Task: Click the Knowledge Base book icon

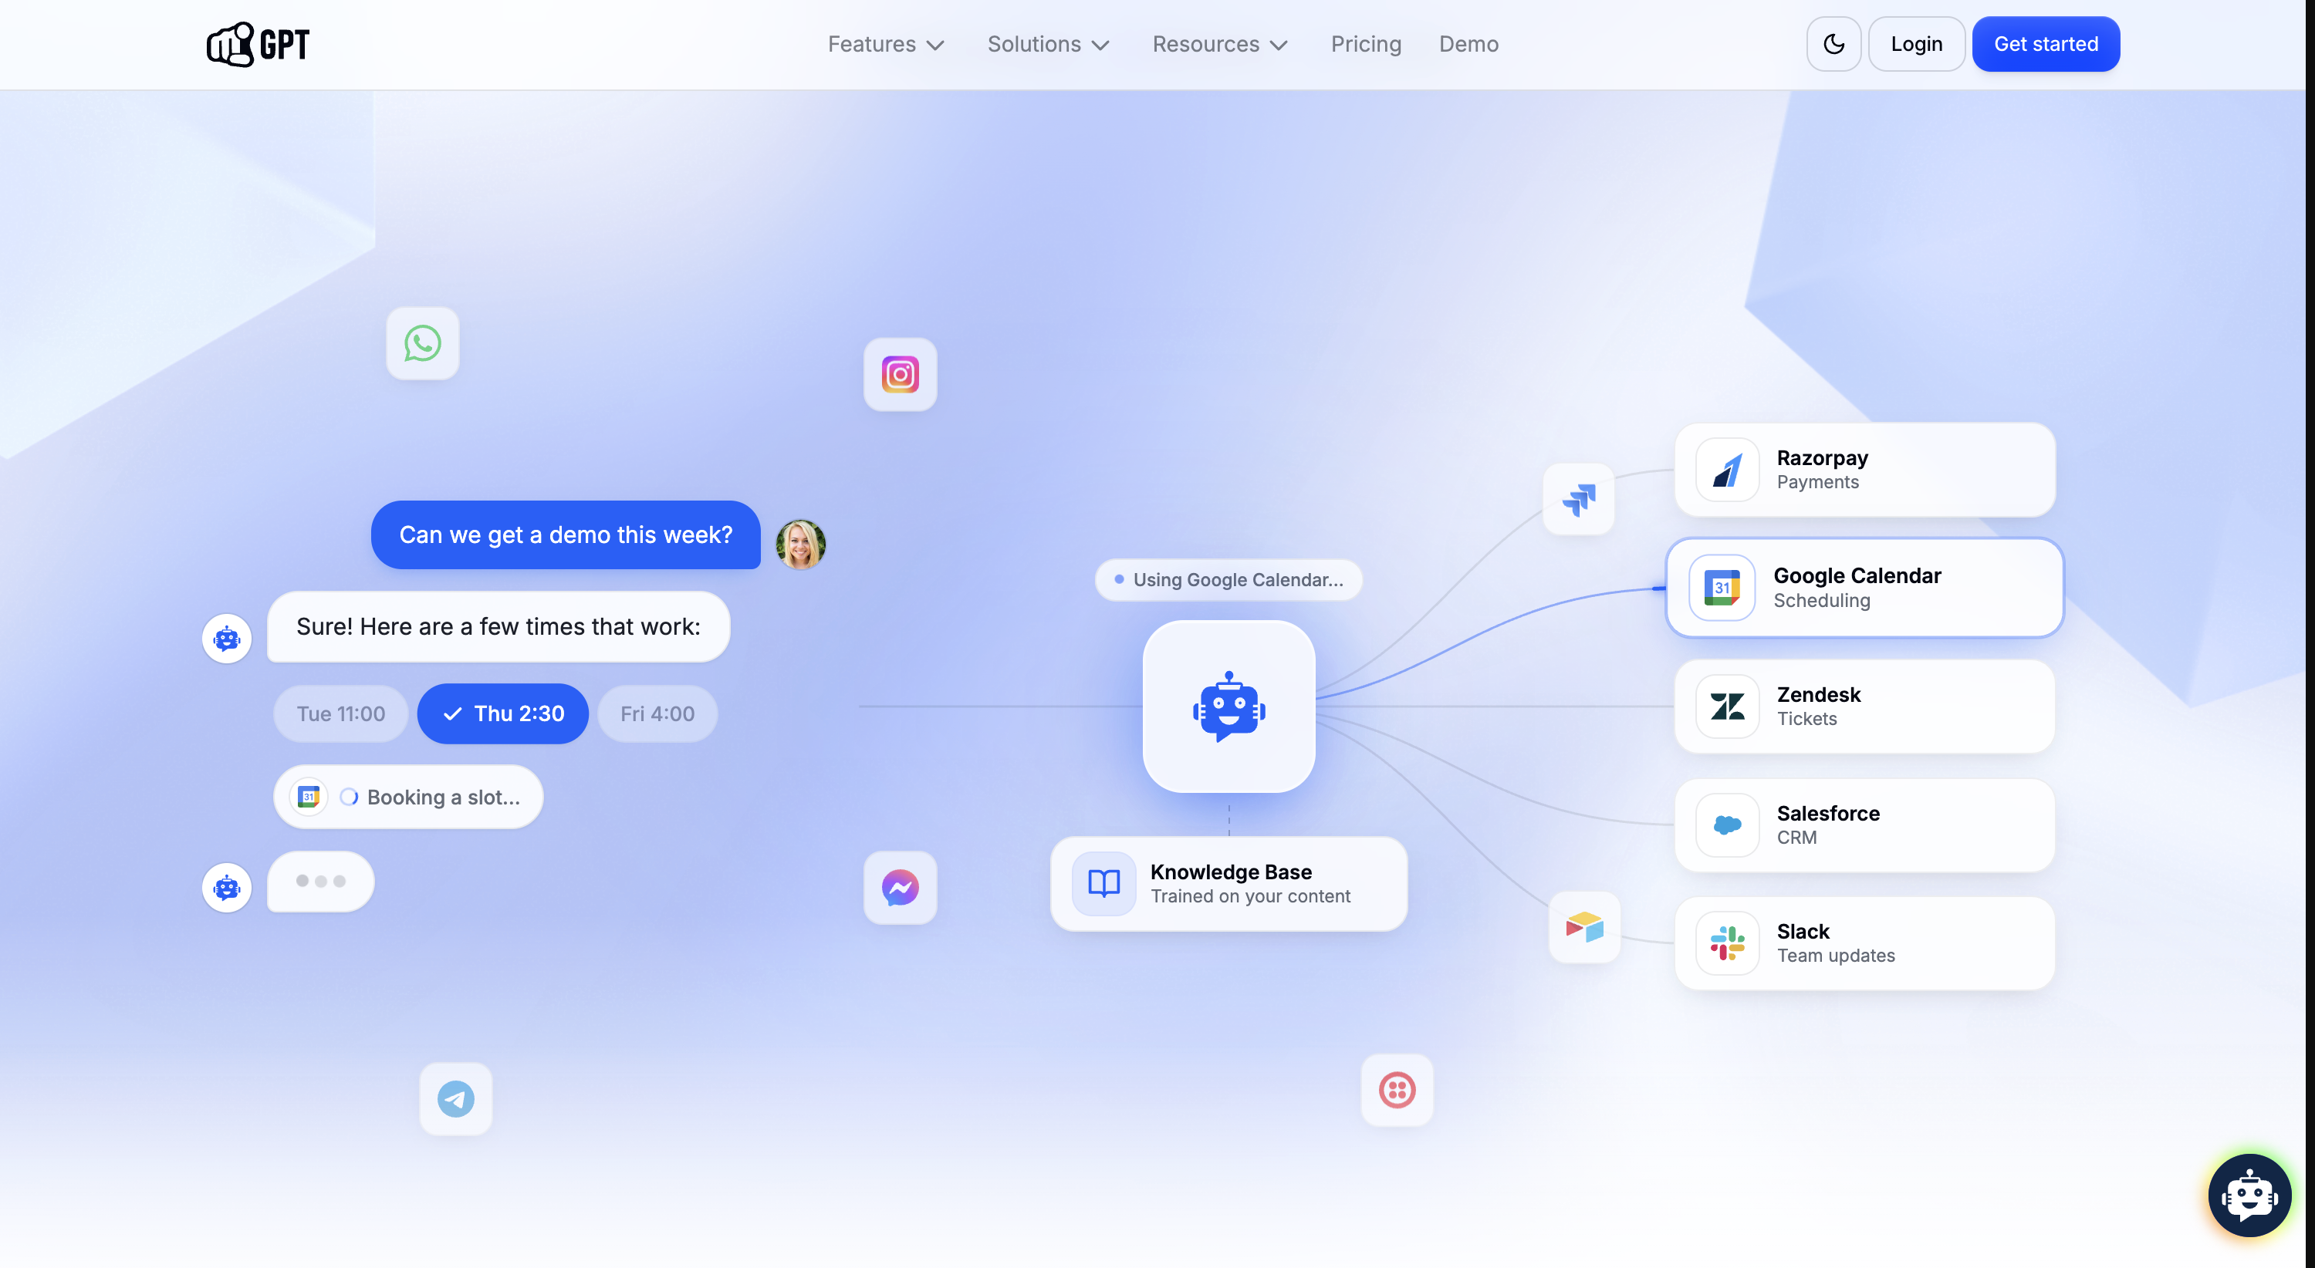Action: tap(1103, 884)
